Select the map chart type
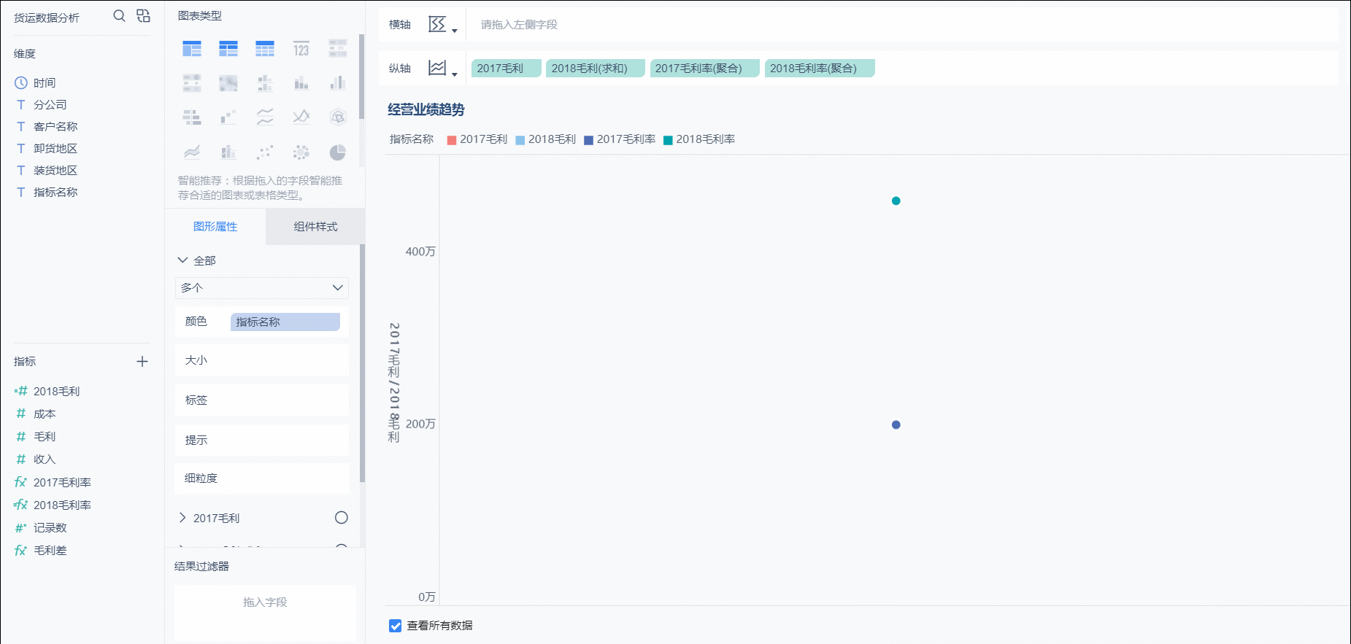Screen dimensions: 1351x644 (228, 83)
